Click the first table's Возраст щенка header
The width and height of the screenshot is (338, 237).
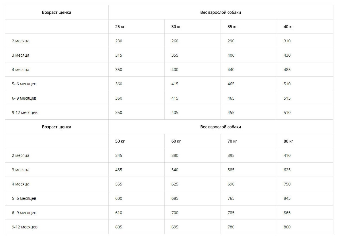click(x=56, y=12)
